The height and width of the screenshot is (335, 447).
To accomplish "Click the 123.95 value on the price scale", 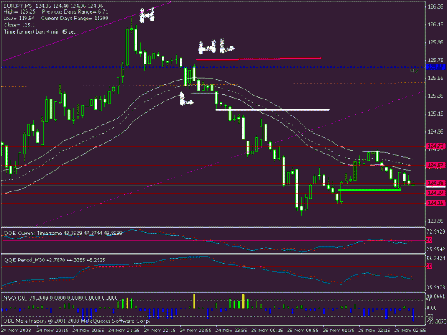I will [436, 221].
